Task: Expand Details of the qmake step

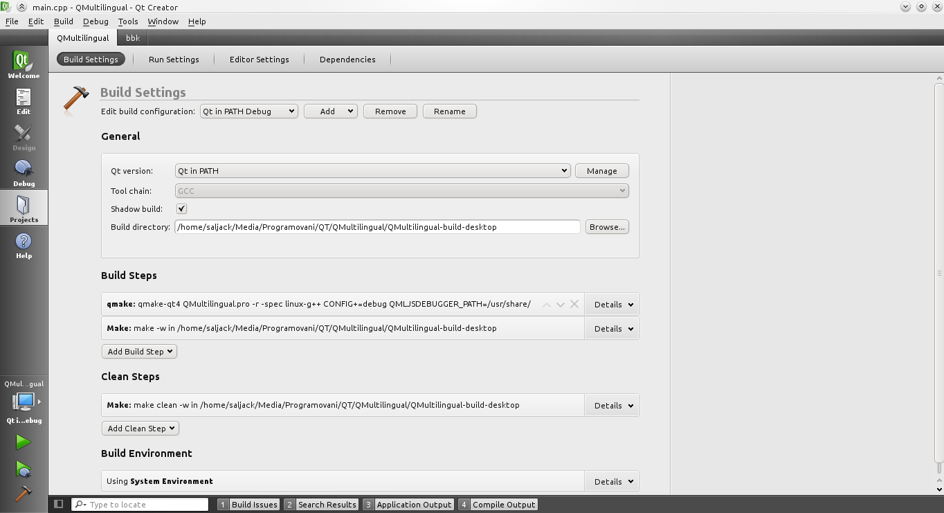Action: (x=612, y=304)
